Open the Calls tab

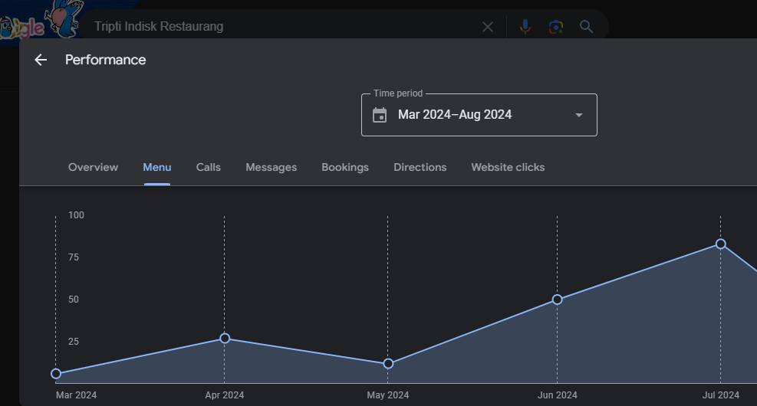[208, 167]
